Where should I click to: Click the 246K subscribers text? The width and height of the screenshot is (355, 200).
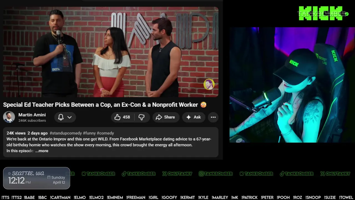pyautogui.click(x=32, y=121)
